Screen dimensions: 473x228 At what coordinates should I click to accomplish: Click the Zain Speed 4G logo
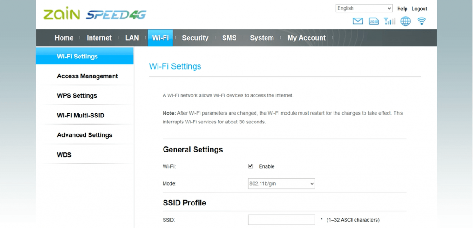click(95, 15)
